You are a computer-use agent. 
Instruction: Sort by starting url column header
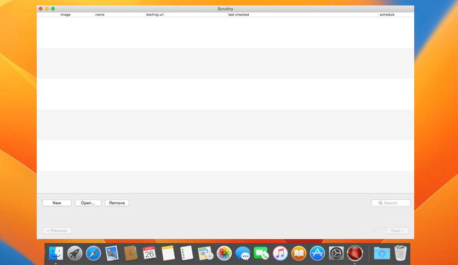pyautogui.click(x=155, y=15)
